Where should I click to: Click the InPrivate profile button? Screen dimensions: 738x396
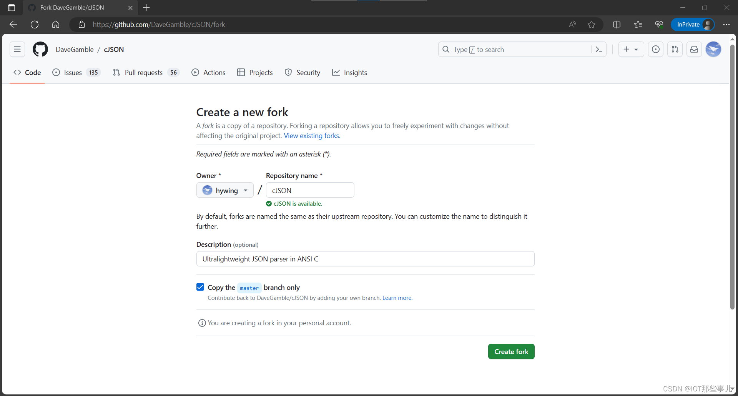[x=693, y=25]
